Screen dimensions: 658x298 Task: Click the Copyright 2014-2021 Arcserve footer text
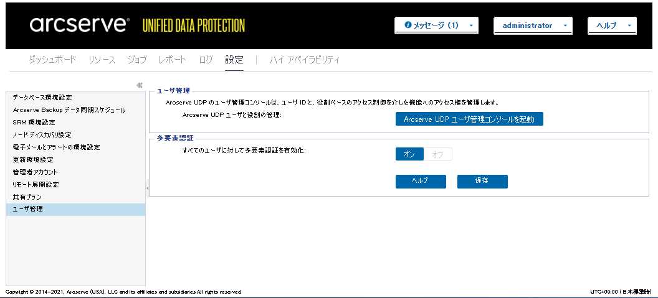coord(123,291)
